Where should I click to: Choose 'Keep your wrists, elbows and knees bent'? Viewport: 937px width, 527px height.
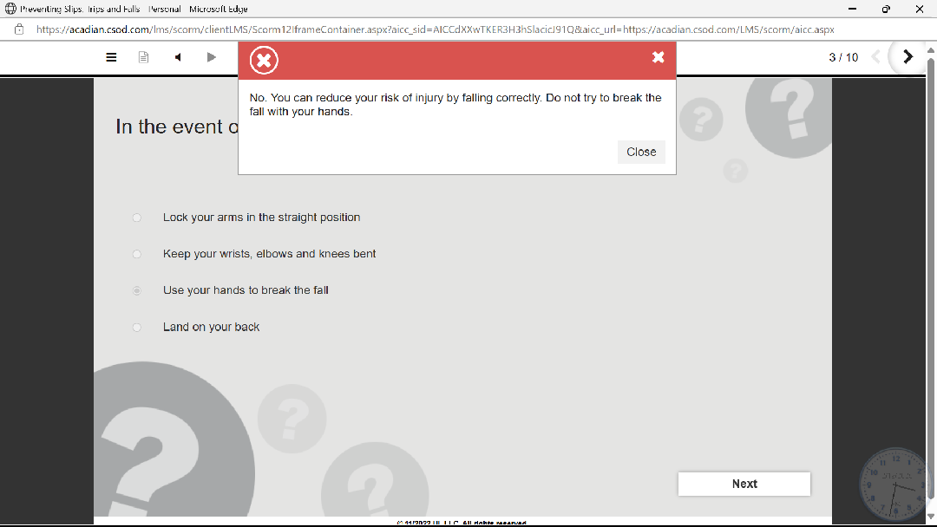[x=137, y=254]
